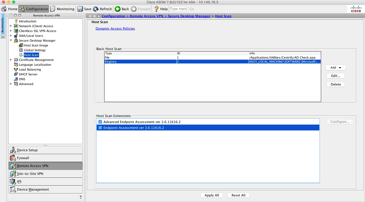The width and height of the screenshot is (365, 202).
Task: Open the Device Management section
Action: pyautogui.click(x=45, y=189)
